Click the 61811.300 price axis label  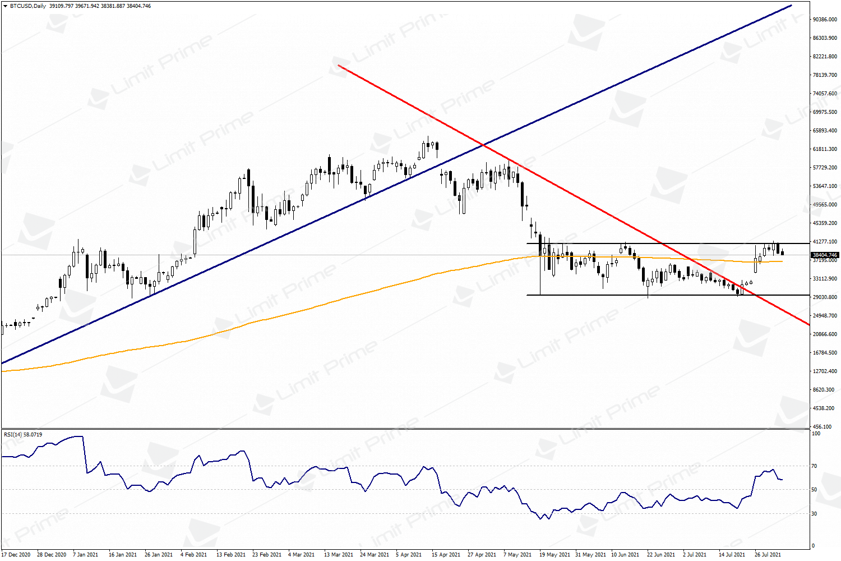pyautogui.click(x=825, y=149)
